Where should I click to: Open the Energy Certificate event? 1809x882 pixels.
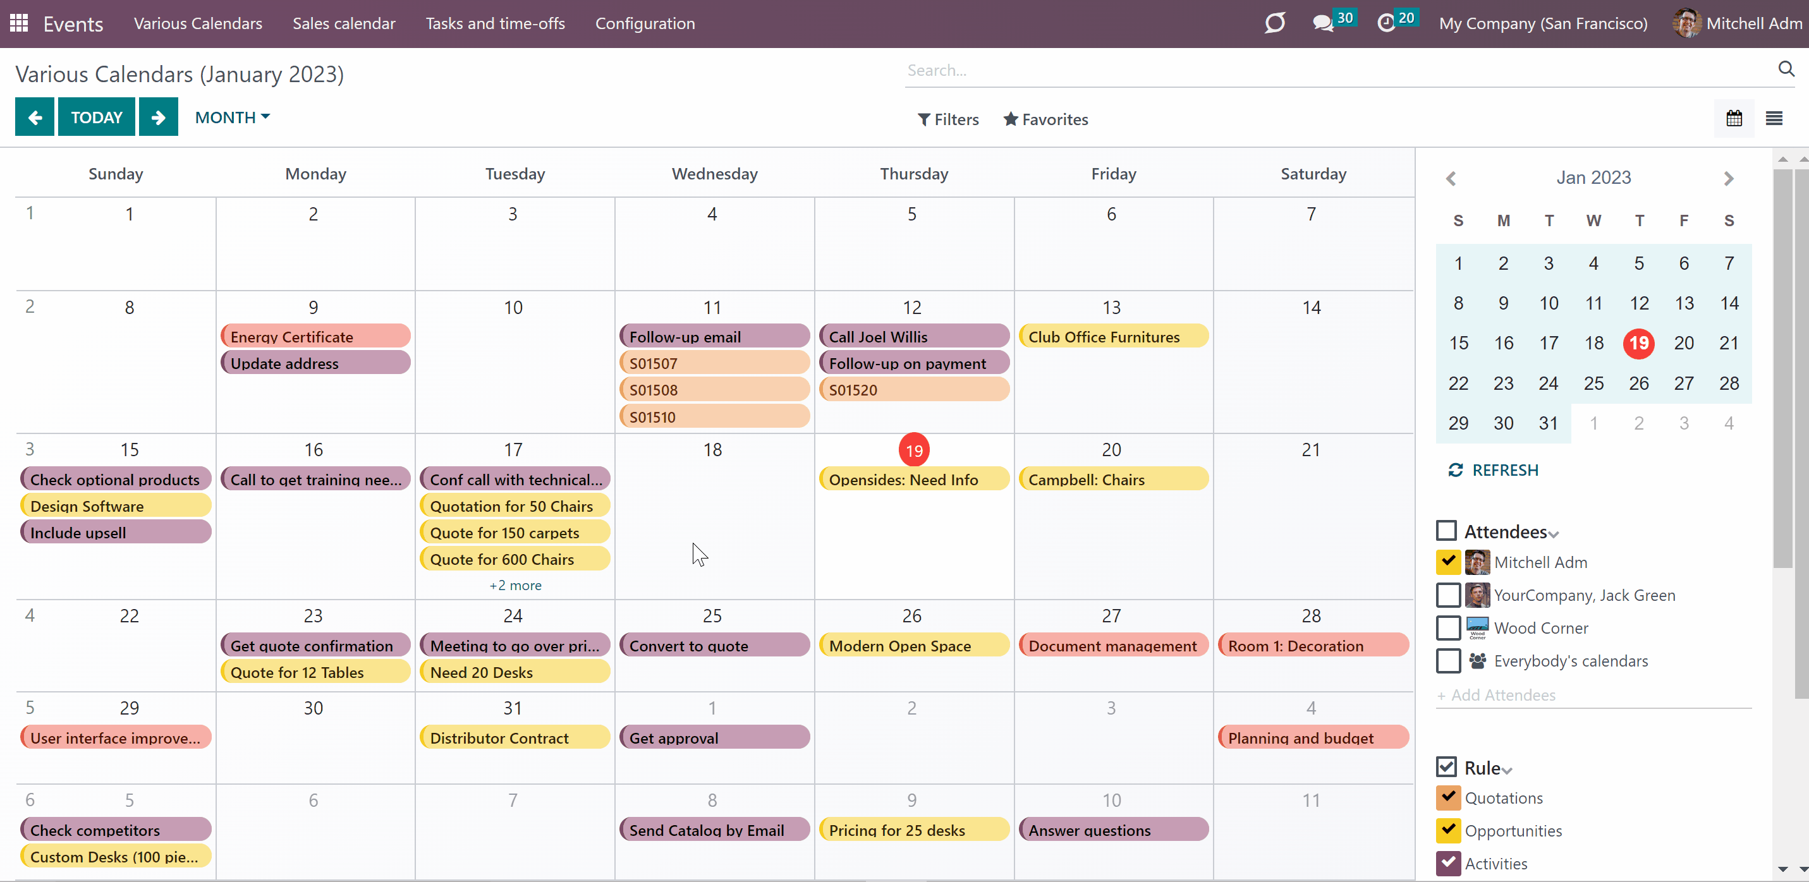click(x=315, y=336)
